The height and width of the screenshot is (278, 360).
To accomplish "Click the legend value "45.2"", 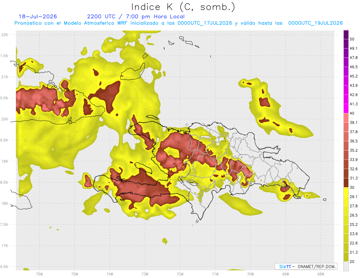I will pos(354,76).
